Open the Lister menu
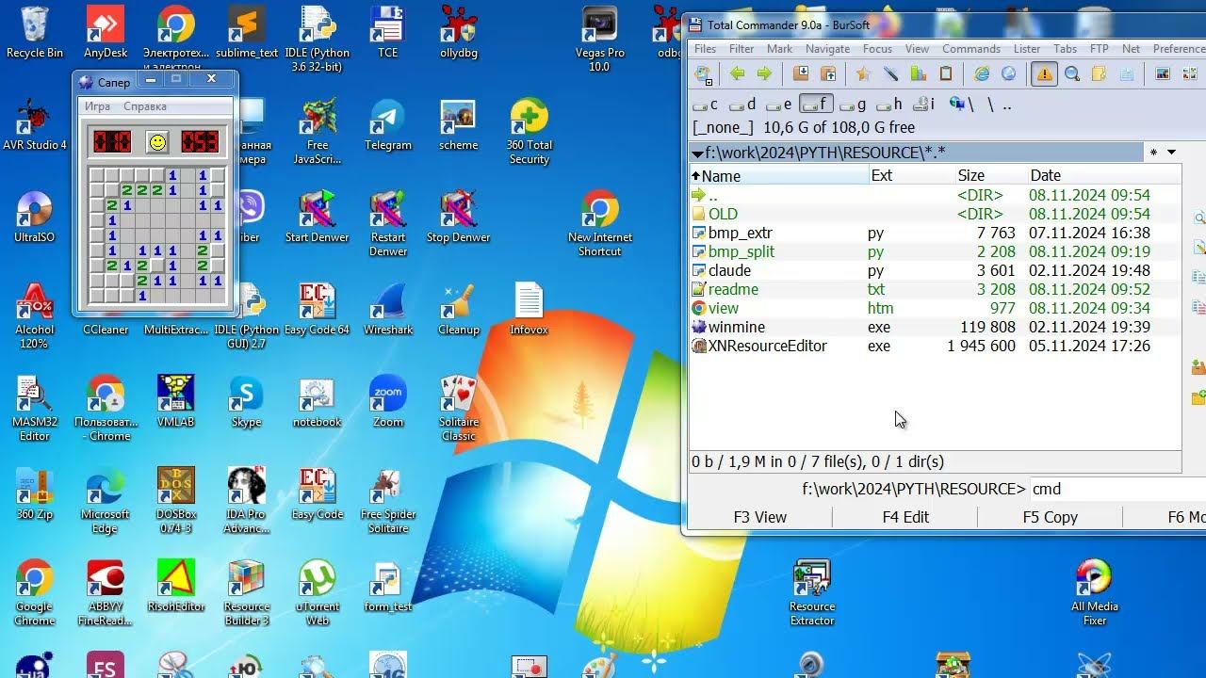This screenshot has height=678, width=1206. (1027, 49)
